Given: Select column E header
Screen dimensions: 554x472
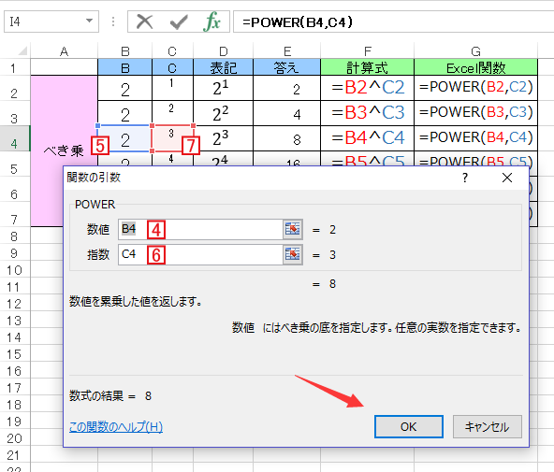Looking at the screenshot, I should click(287, 51).
